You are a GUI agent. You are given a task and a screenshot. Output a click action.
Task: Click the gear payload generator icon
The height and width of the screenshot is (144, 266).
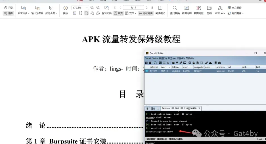tap(190, 63)
